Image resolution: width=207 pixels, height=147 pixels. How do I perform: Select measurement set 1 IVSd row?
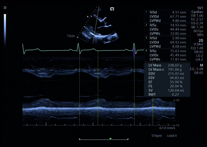167,12
